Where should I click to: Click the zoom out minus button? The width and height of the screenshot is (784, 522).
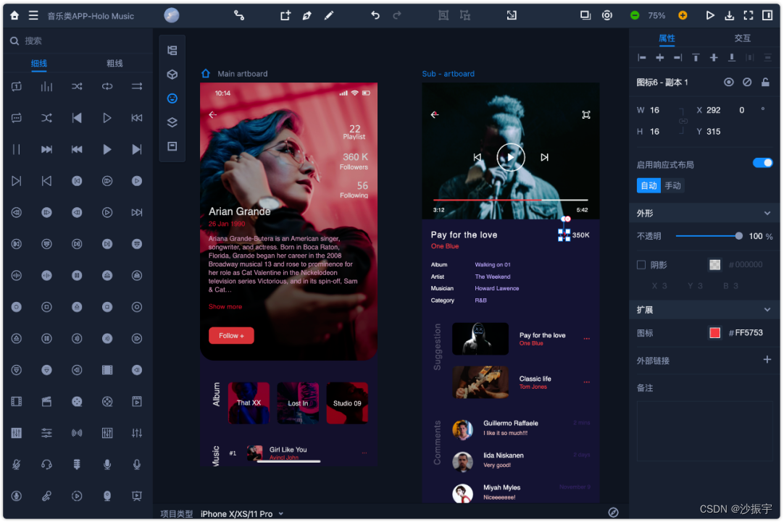pos(635,15)
